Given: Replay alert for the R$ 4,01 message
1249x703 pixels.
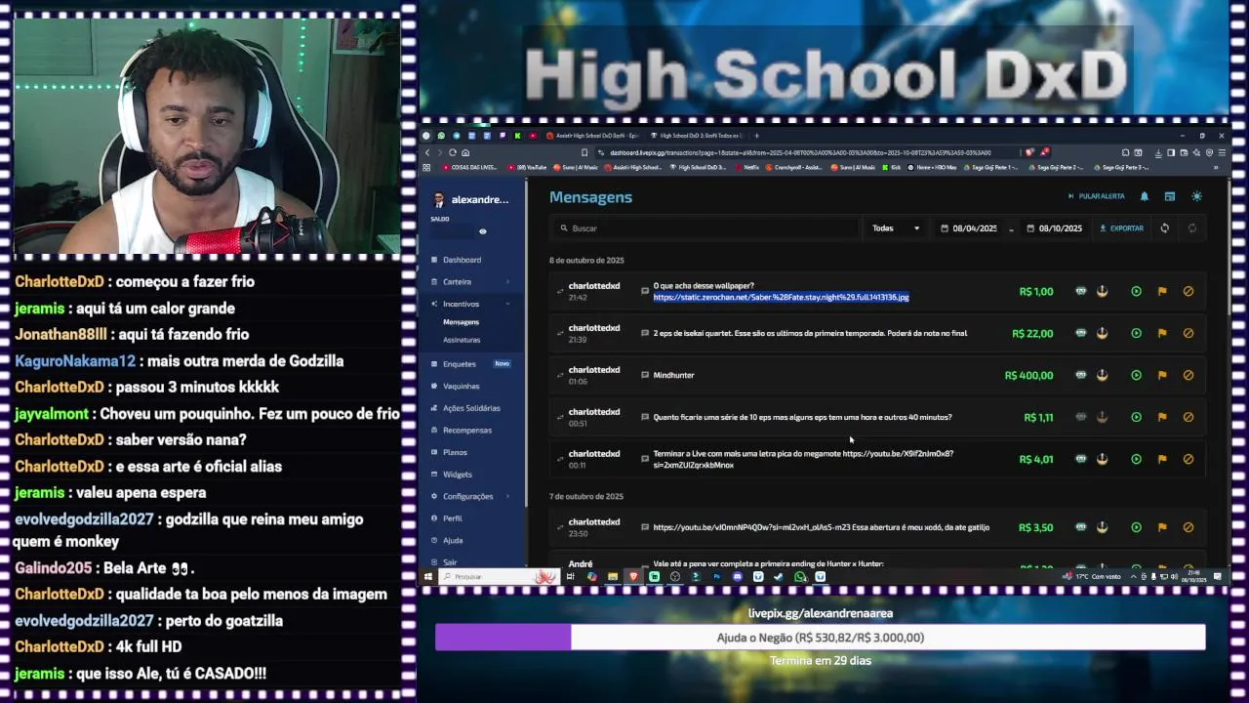Looking at the screenshot, I should click(x=1136, y=459).
